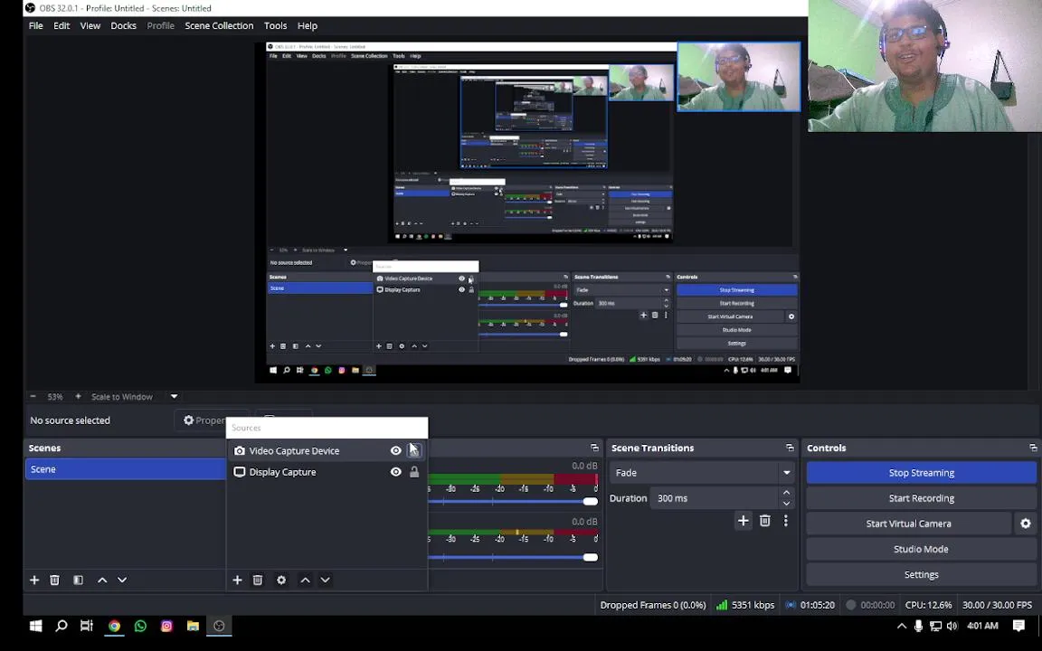The height and width of the screenshot is (651, 1042).
Task: Open File Explorer from the taskbar
Action: point(193,626)
